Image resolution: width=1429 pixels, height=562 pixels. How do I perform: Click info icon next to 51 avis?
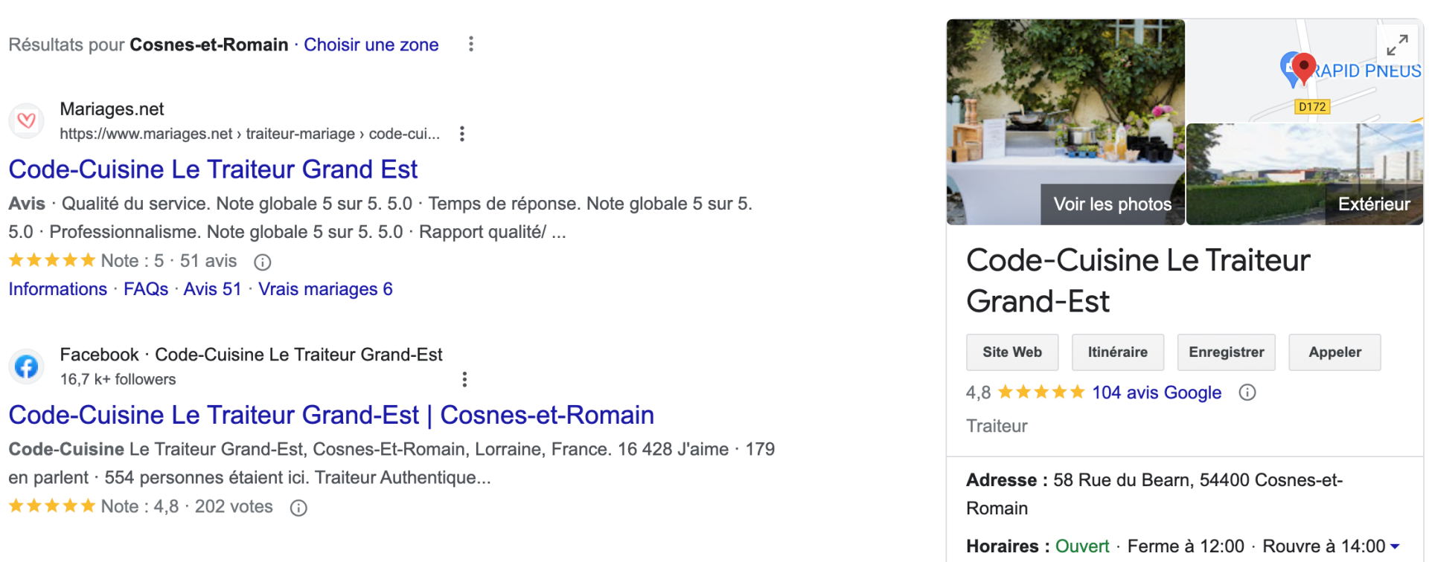click(263, 262)
